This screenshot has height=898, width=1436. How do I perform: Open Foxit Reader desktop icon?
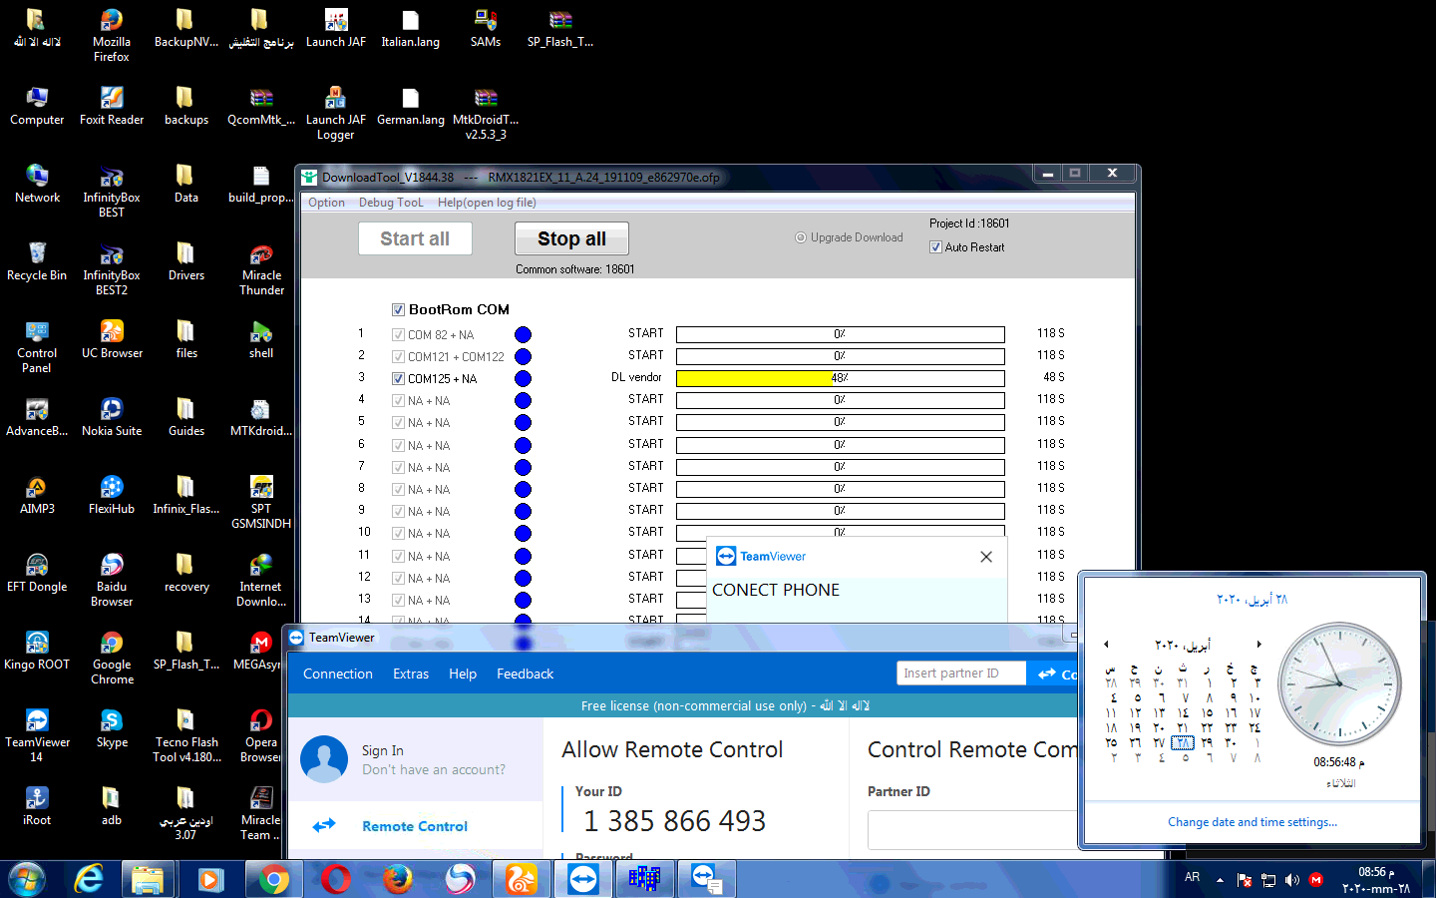[x=112, y=106]
